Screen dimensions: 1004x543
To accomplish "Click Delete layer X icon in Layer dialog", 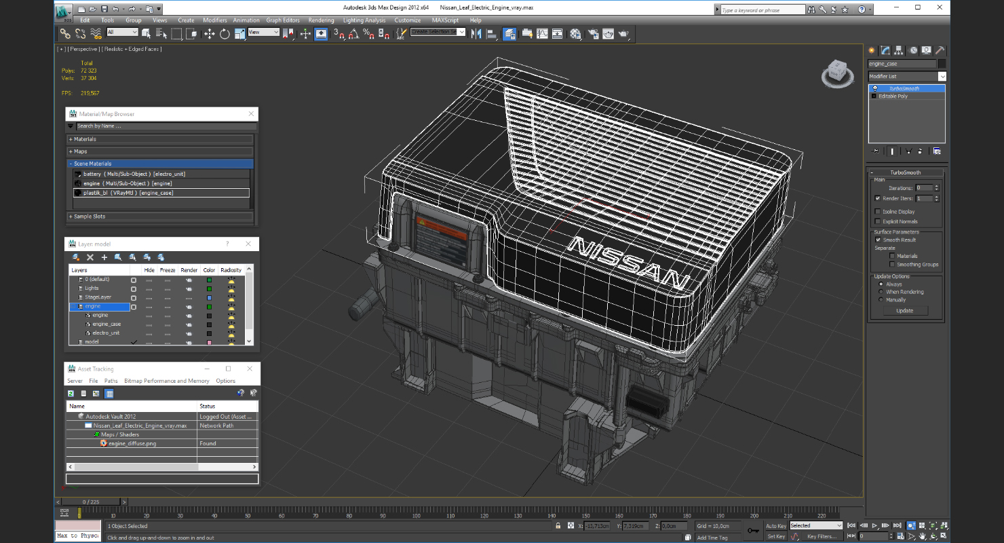I will (x=90, y=257).
